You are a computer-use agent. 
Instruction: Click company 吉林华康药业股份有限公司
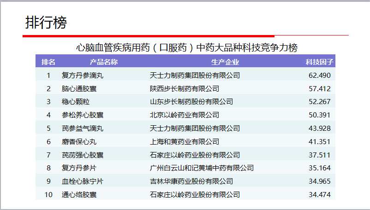pos(191,181)
